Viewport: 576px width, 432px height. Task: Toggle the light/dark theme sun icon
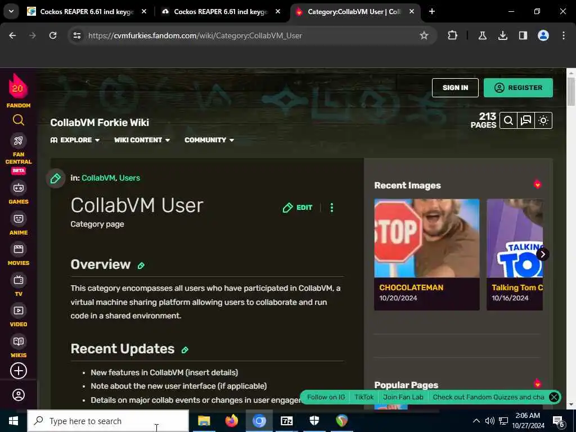click(543, 120)
